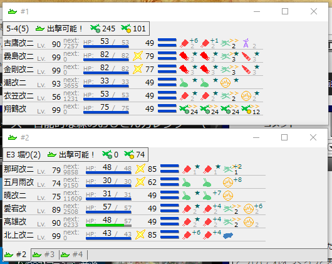Click 翔鶴改 HP bar
The width and height of the screenshot is (332, 264).
106,112
